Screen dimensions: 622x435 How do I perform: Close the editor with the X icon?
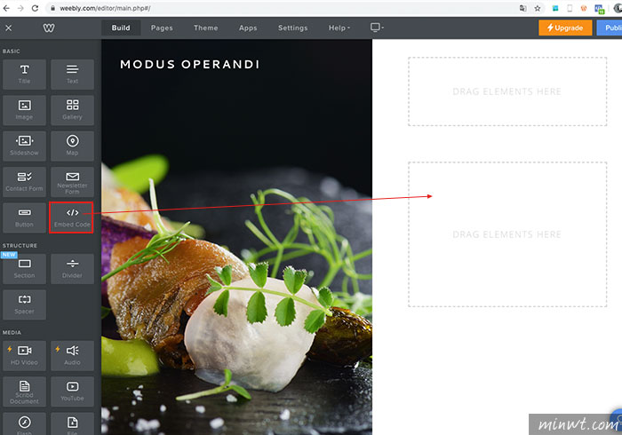pyautogui.click(x=8, y=28)
